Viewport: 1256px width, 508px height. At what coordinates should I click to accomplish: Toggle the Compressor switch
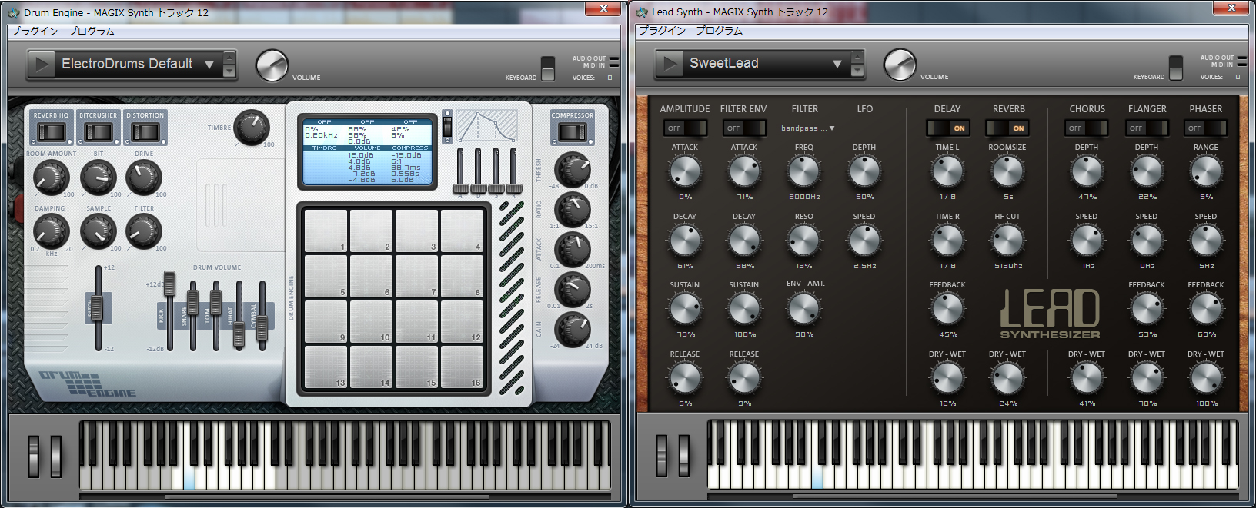(x=572, y=132)
